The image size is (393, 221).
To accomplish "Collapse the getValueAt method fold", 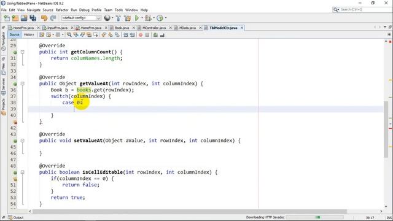I will pos(23,83).
